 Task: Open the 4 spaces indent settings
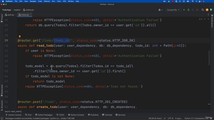(x=179, y=118)
